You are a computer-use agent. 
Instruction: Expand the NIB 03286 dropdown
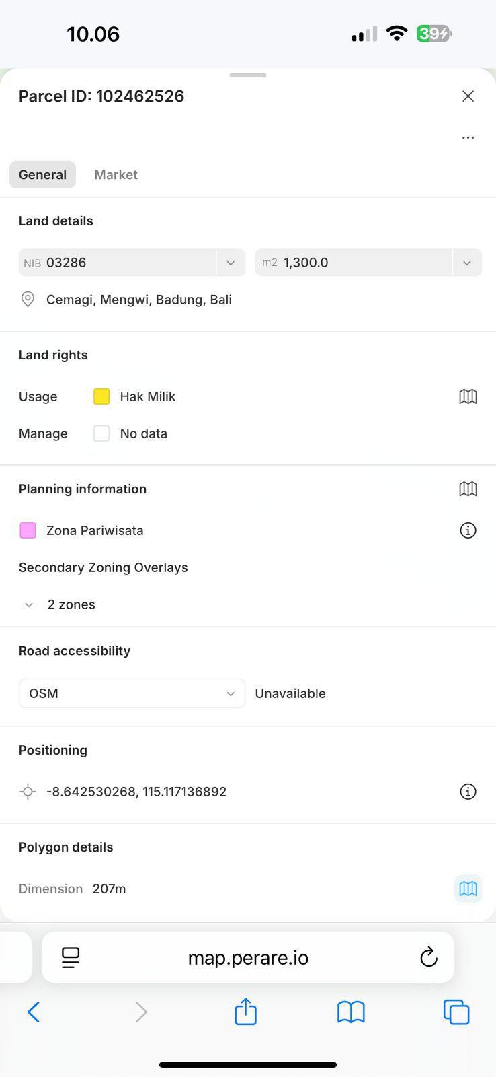(x=231, y=263)
